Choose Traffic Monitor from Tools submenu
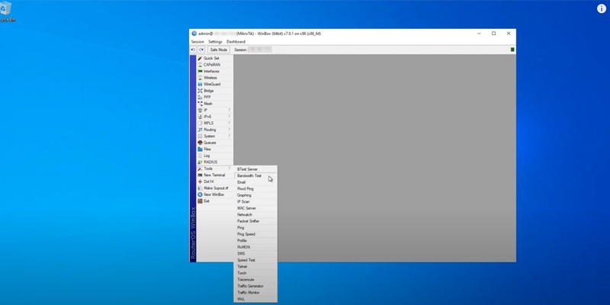 [255, 293]
